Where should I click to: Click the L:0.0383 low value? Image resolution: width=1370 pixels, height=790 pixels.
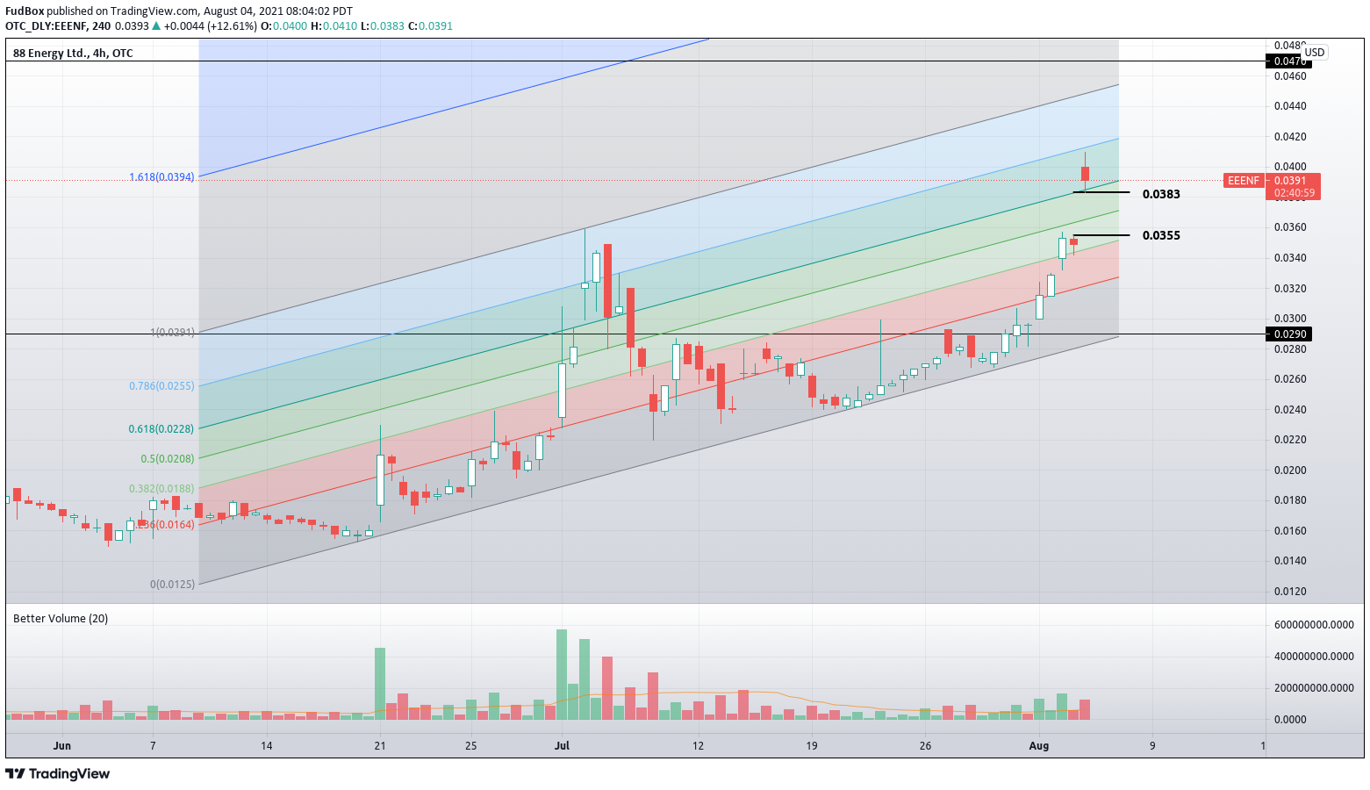[384, 26]
